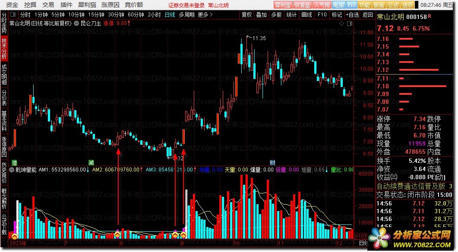Image resolution: width=458 pixels, height=252 pixels.
Task: Open the 挖掘 menu
Action: [30, 5]
